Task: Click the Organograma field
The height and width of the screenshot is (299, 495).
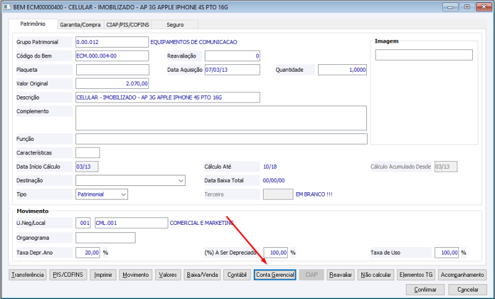Action: pos(105,238)
